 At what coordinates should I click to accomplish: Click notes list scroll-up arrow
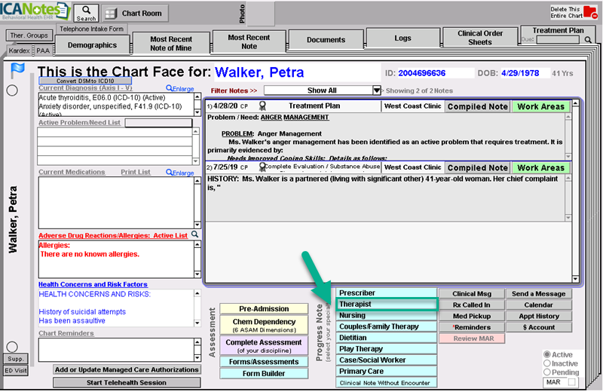[576, 103]
